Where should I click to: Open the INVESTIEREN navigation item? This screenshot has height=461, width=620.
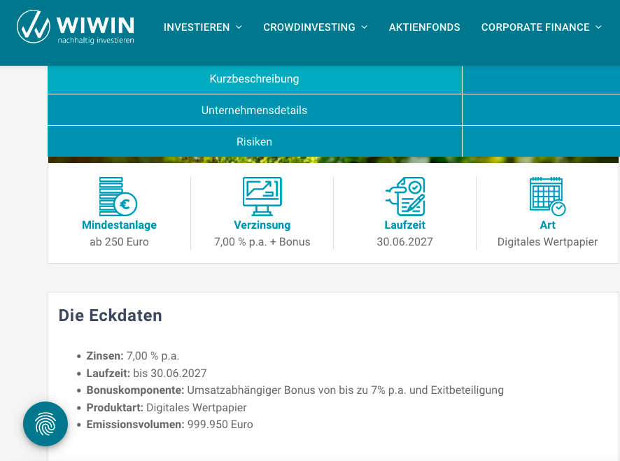197,27
